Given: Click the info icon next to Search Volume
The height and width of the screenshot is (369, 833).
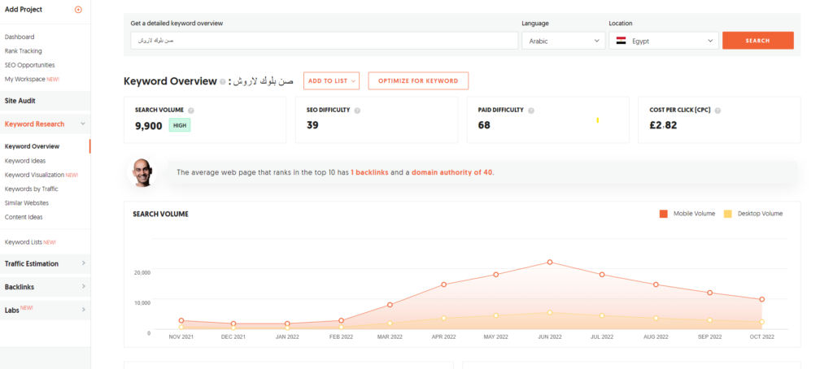Looking at the screenshot, I should tap(191, 111).
